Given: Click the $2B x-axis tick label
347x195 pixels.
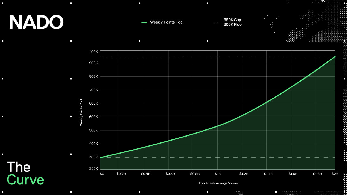Looking at the screenshot, I should (x=335, y=174).
